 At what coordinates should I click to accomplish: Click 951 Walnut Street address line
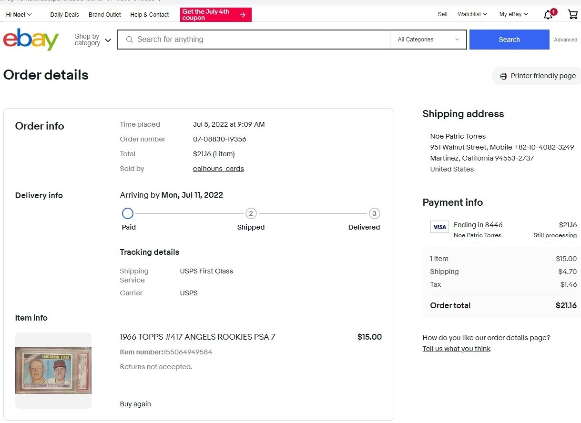coord(502,147)
